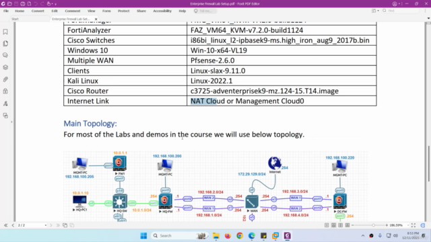Switch to continuous facing view icon
The width and height of the screenshot is (431, 242).
coord(347,225)
